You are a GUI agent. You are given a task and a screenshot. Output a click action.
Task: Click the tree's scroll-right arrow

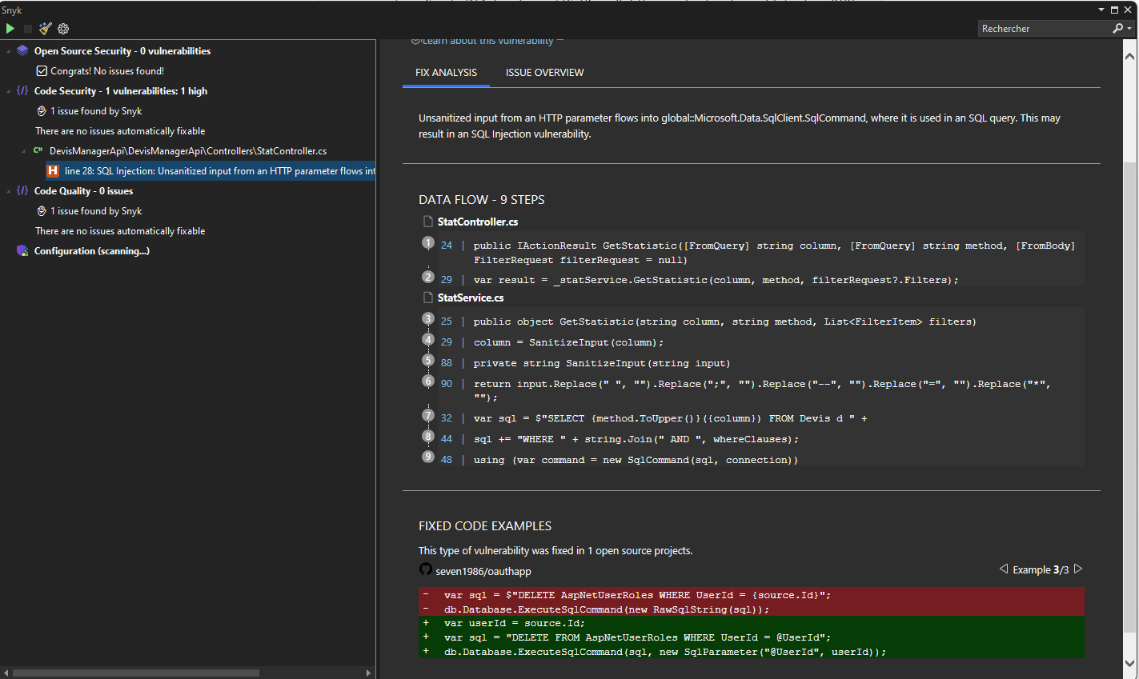(x=368, y=673)
